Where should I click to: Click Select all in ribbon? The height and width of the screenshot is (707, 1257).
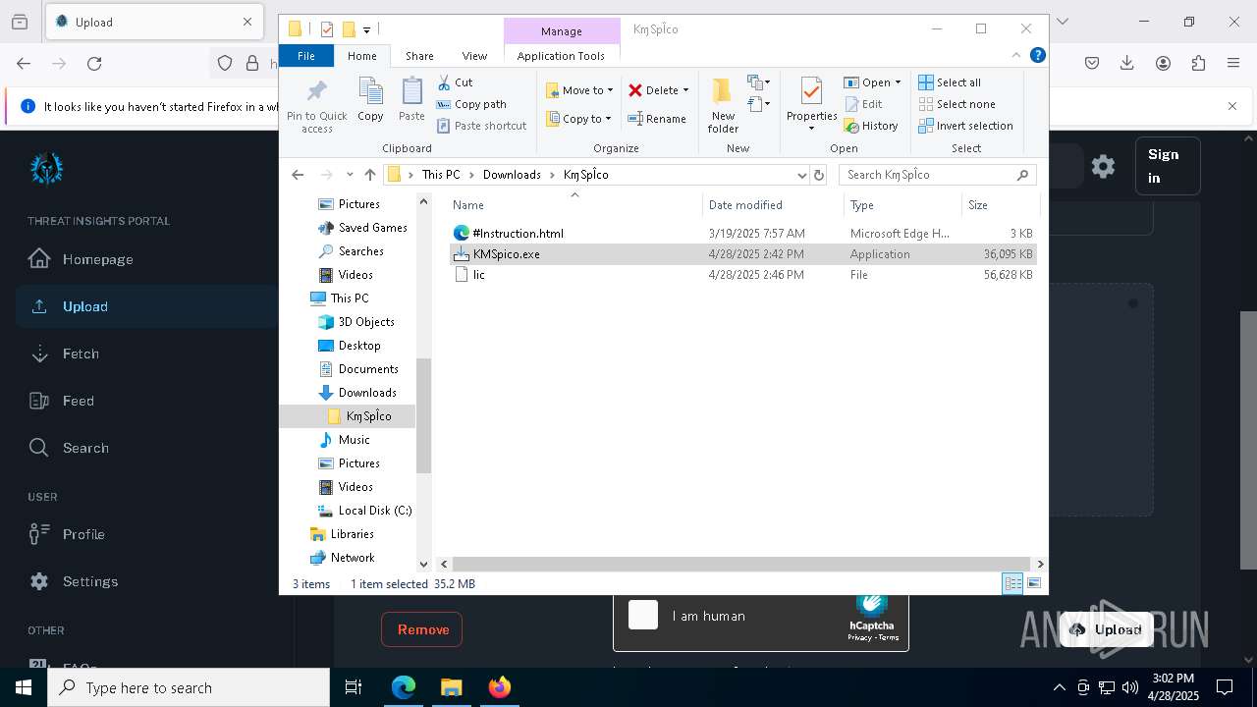point(950,82)
